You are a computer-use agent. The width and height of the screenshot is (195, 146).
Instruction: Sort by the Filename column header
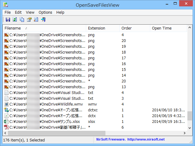click(x=44, y=28)
